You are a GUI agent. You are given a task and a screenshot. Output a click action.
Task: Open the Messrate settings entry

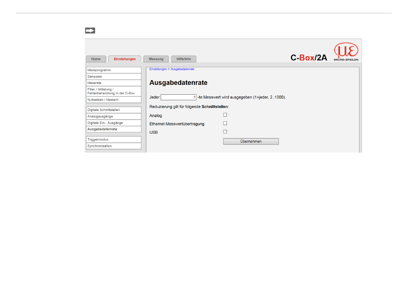click(114, 83)
